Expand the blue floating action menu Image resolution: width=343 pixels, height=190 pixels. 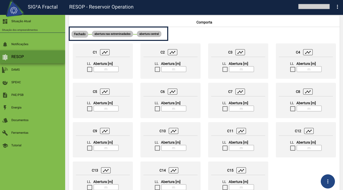click(328, 181)
